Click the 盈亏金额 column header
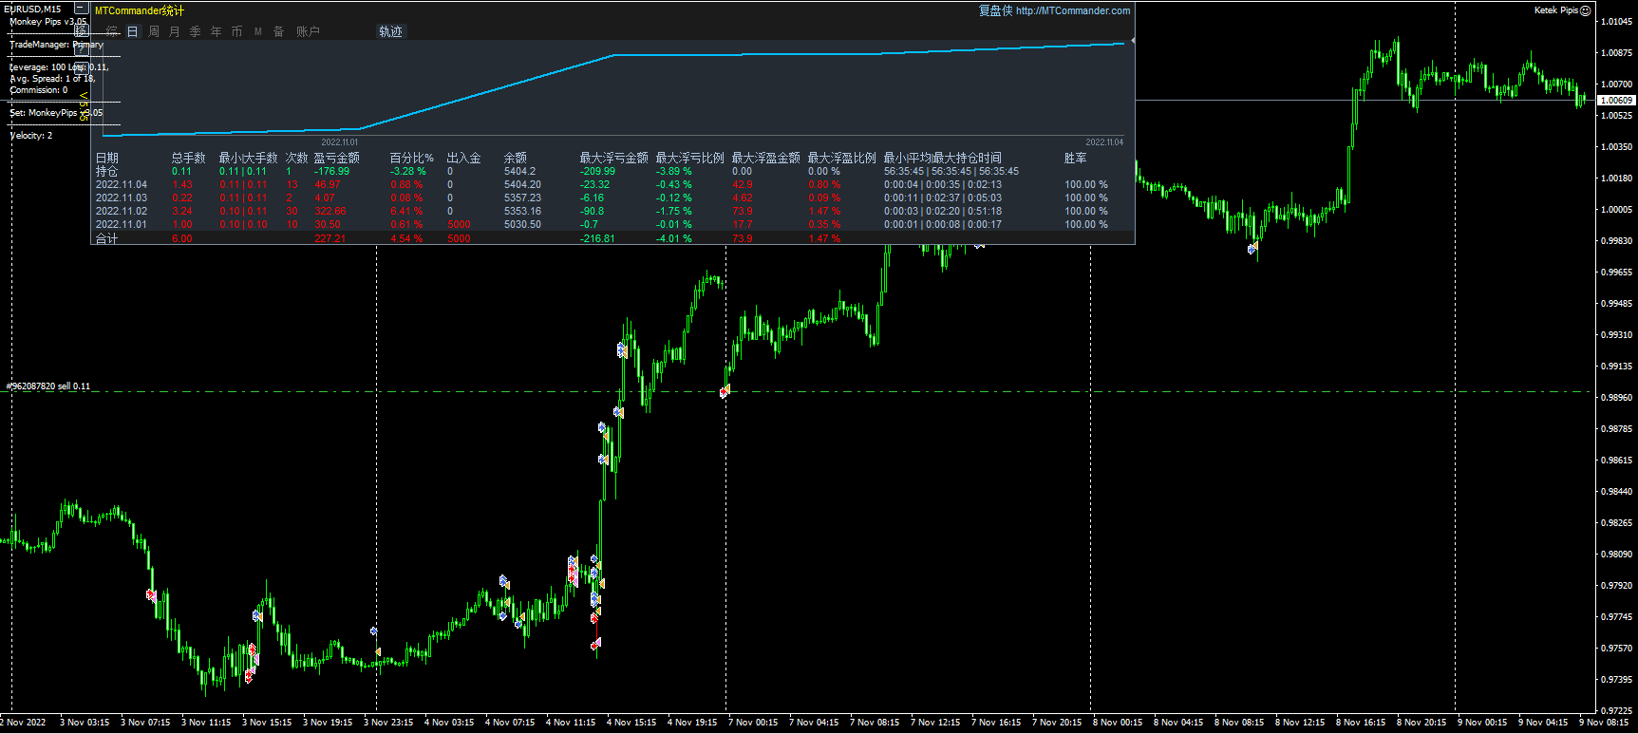The image size is (1638, 734). pos(337,158)
